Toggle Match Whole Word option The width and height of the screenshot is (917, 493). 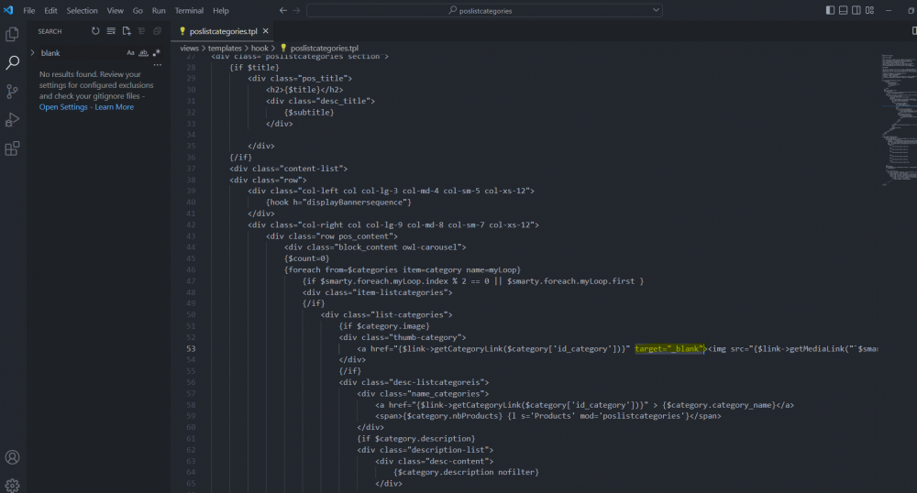pyautogui.click(x=143, y=53)
